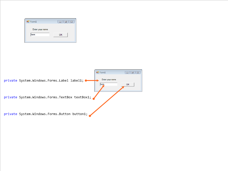Click the OK button in the standalone Form1 window
Screen dimensions: 228x171
[x=60, y=35]
